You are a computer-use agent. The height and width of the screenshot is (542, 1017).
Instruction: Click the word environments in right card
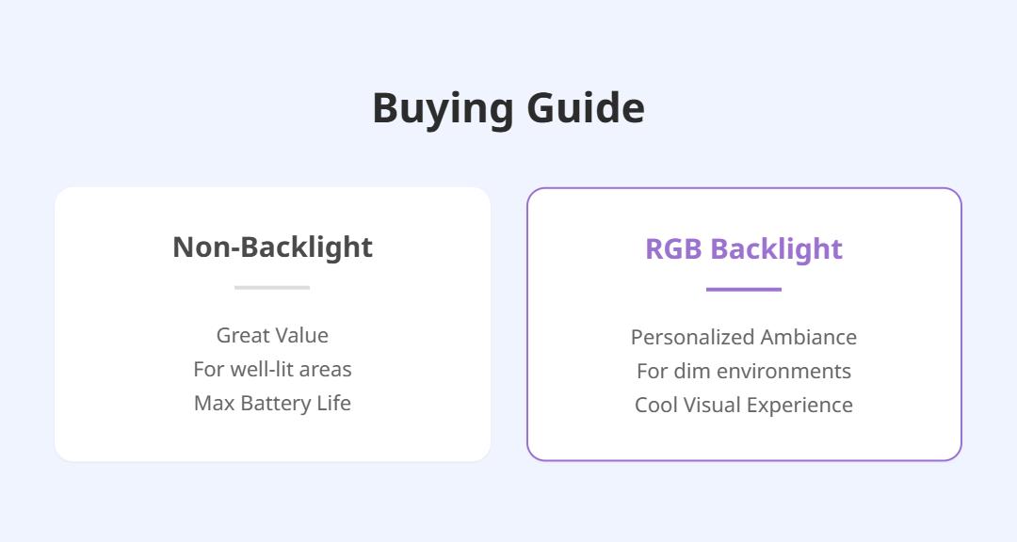point(784,372)
